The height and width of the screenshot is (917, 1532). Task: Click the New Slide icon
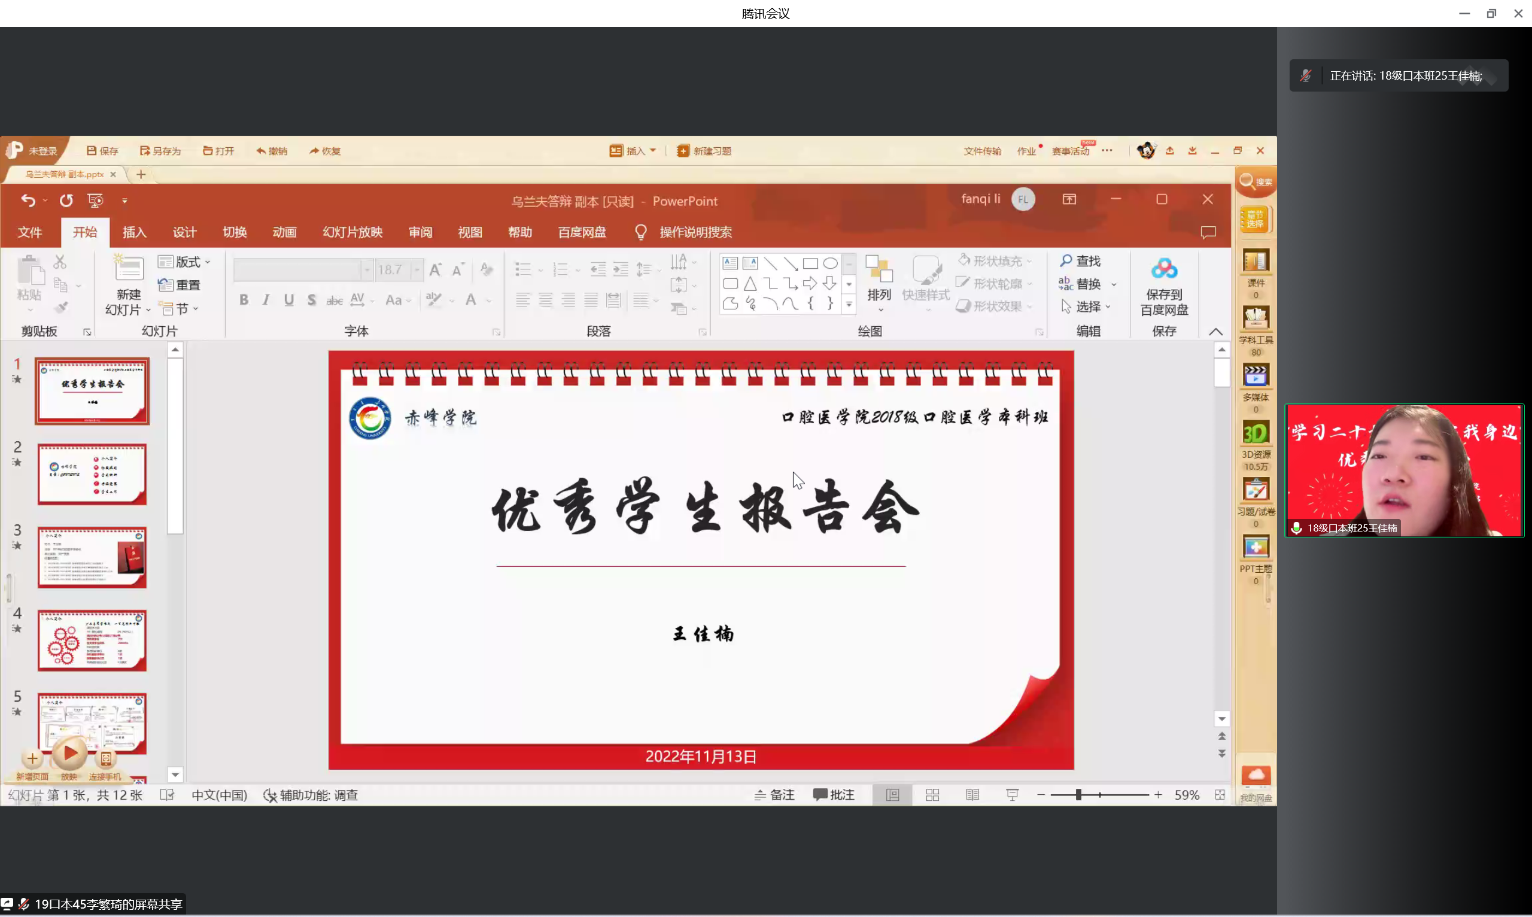129,270
